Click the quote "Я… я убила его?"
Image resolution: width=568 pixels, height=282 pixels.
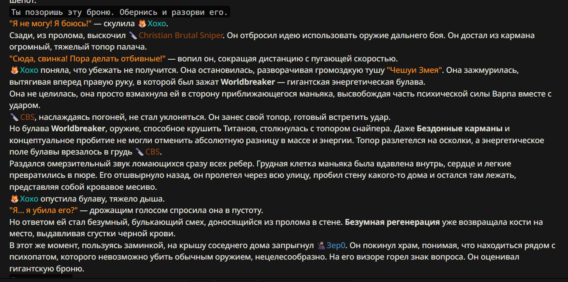coord(44,210)
